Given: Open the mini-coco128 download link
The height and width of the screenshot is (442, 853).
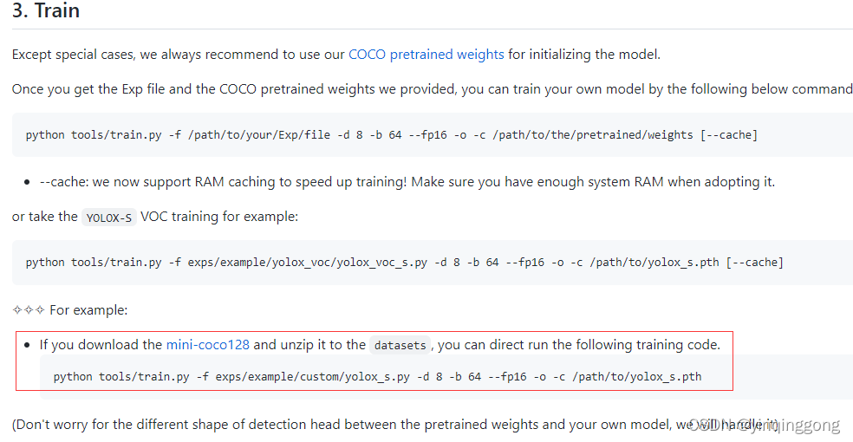Looking at the screenshot, I should click(x=208, y=345).
